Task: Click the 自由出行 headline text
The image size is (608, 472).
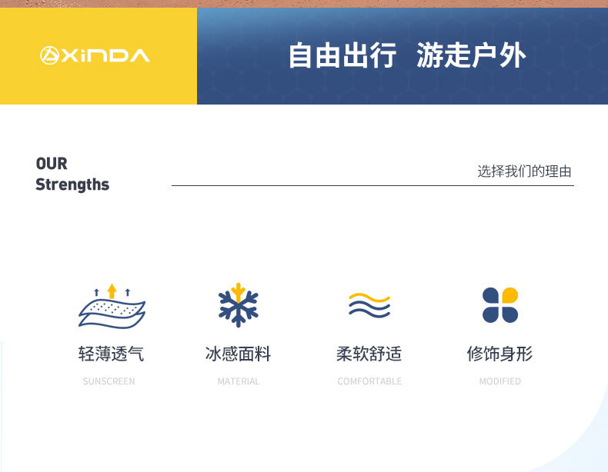Action: 342,56
